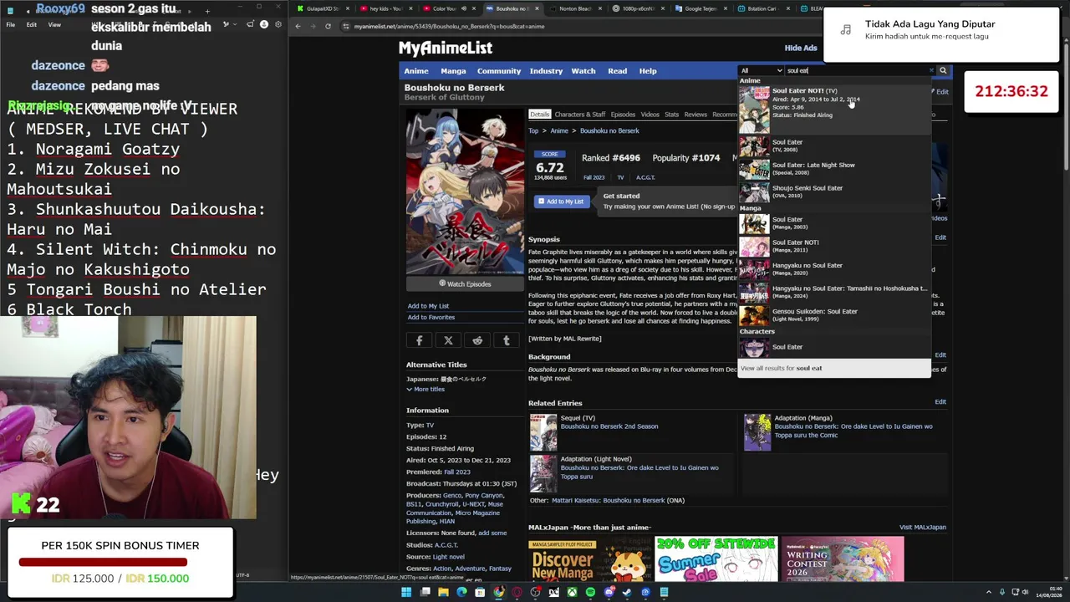Select Shoujo Senki Soul Eater result

click(x=834, y=191)
